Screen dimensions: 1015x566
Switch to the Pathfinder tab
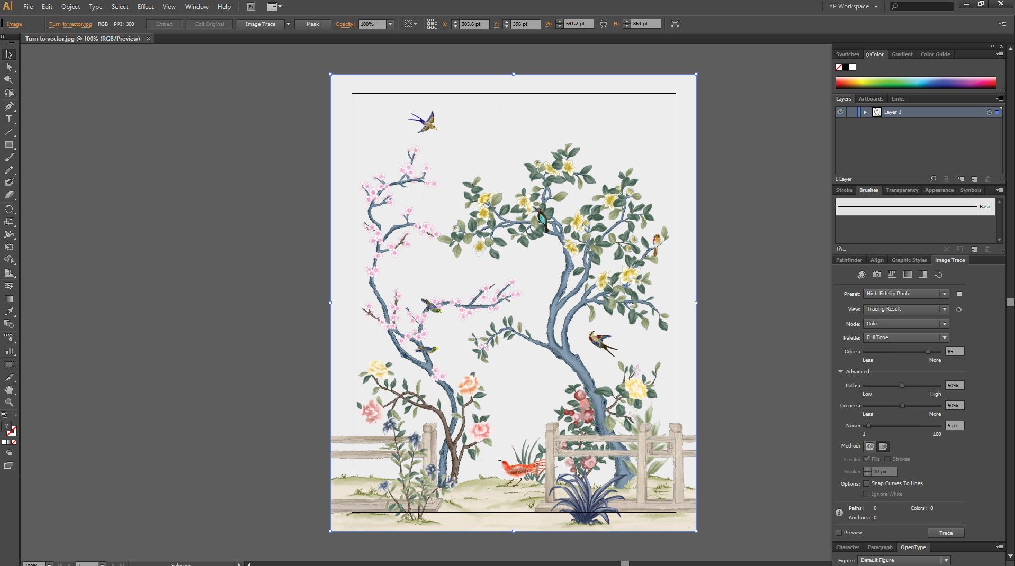[x=849, y=260]
